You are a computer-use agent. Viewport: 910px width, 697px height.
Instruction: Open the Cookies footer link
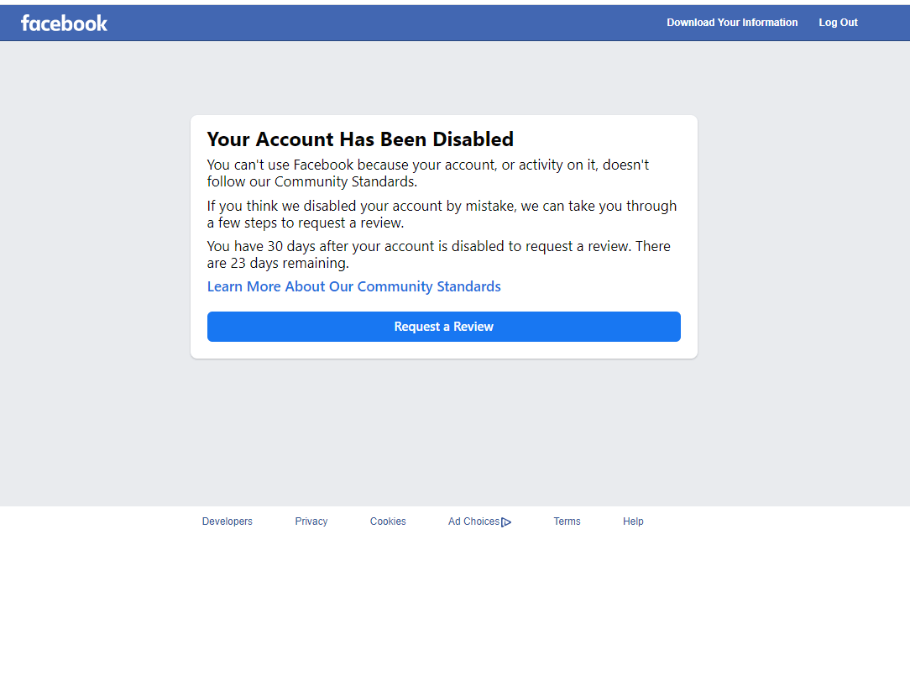[x=388, y=521]
